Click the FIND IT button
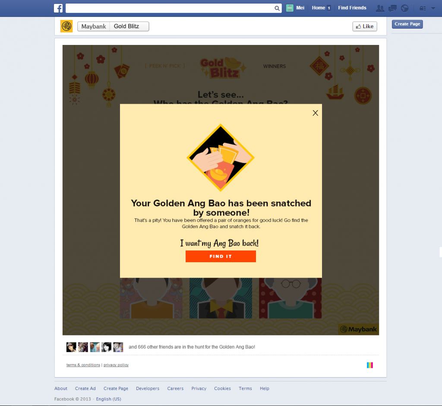The image size is (442, 406). pyautogui.click(x=221, y=257)
